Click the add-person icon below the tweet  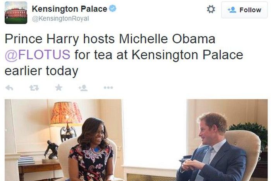tap(83, 88)
